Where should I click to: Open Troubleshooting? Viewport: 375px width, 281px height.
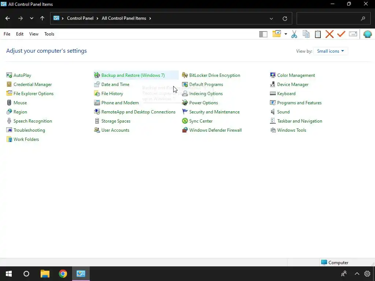[26, 130]
